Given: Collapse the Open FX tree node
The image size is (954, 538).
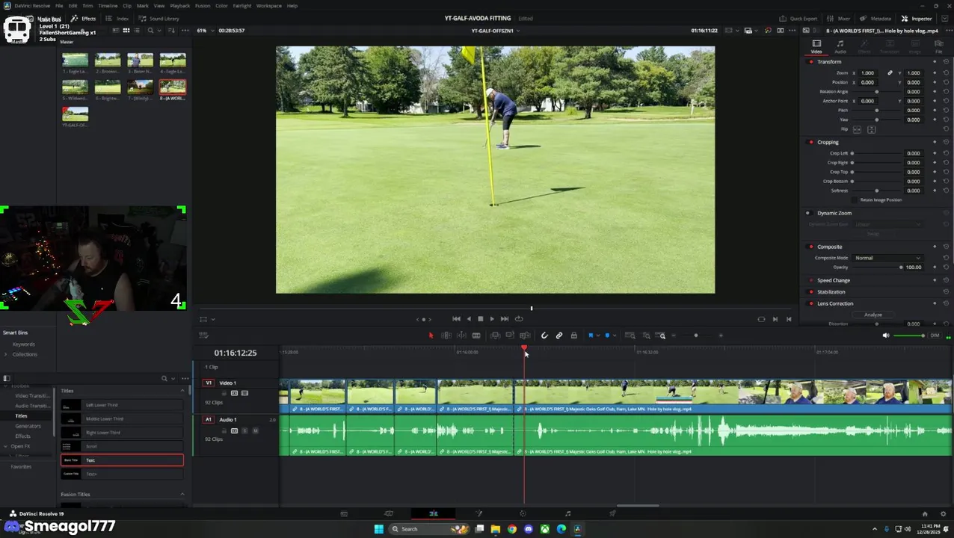Looking at the screenshot, I should pos(6,446).
